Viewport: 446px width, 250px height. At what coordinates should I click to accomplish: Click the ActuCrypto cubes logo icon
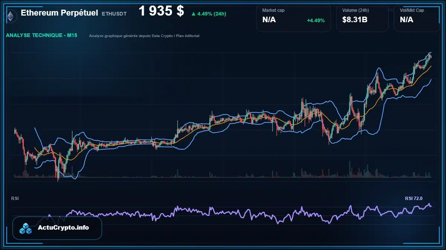pos(26,228)
